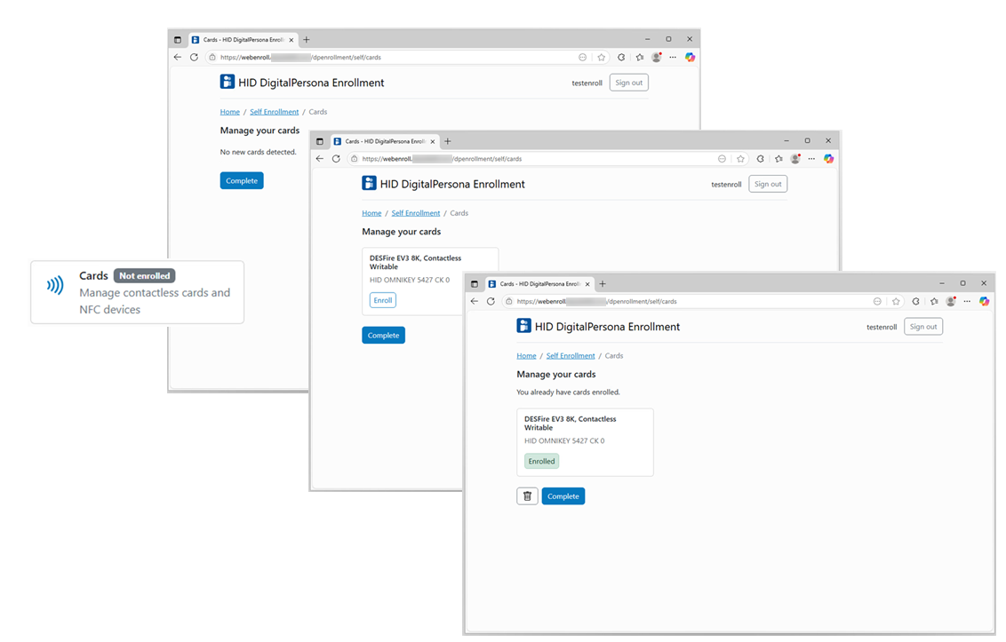1006x642 pixels.
Task: Open a new tab in the middle browser window
Action: 448,141
